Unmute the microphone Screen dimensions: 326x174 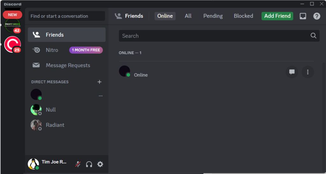pos(78,164)
